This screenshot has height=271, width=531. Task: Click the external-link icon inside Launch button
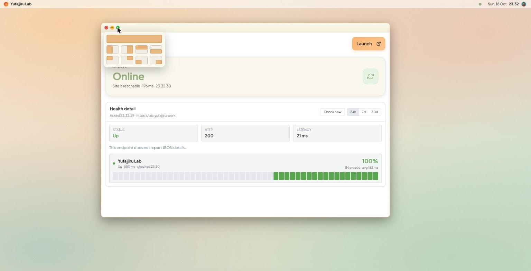(379, 44)
